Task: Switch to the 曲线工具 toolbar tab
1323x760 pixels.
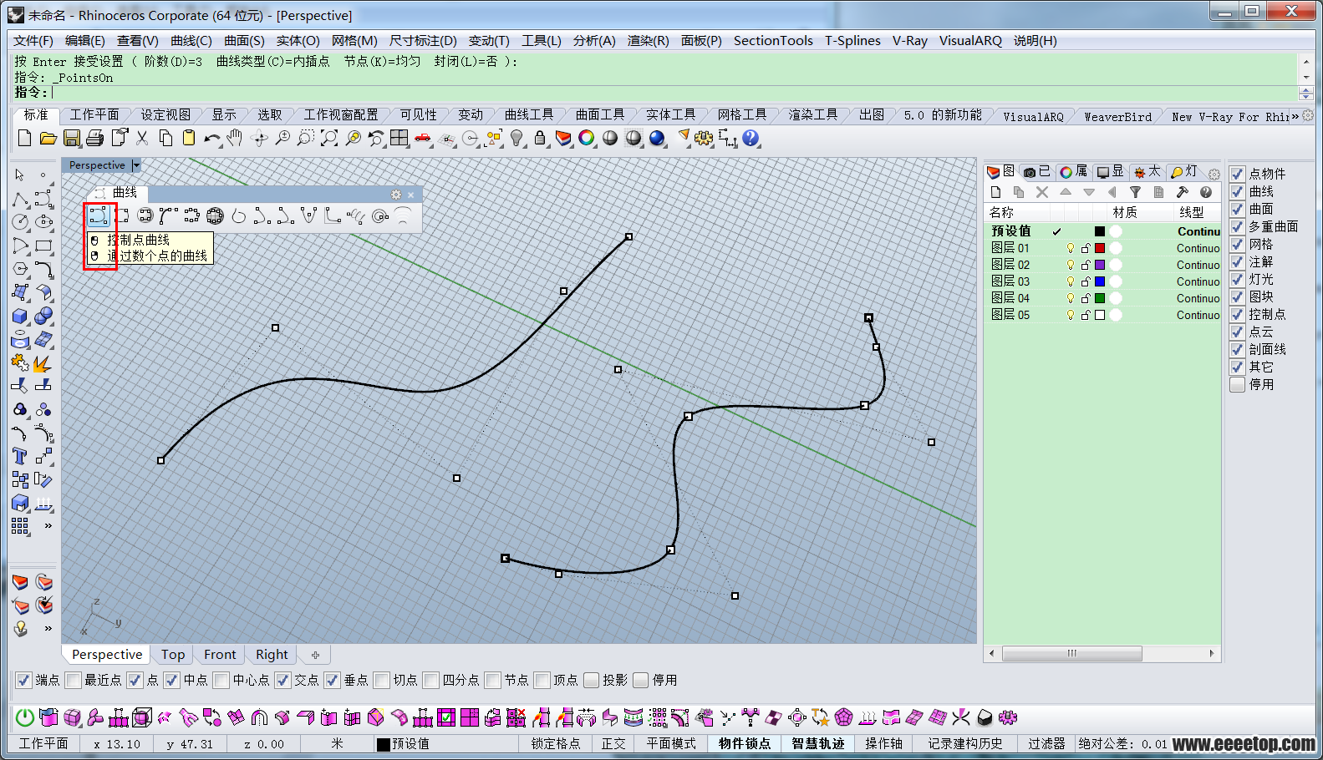Action: 529,115
